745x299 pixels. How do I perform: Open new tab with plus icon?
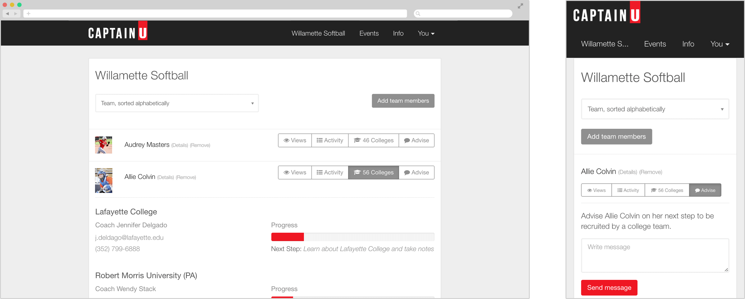pos(29,14)
